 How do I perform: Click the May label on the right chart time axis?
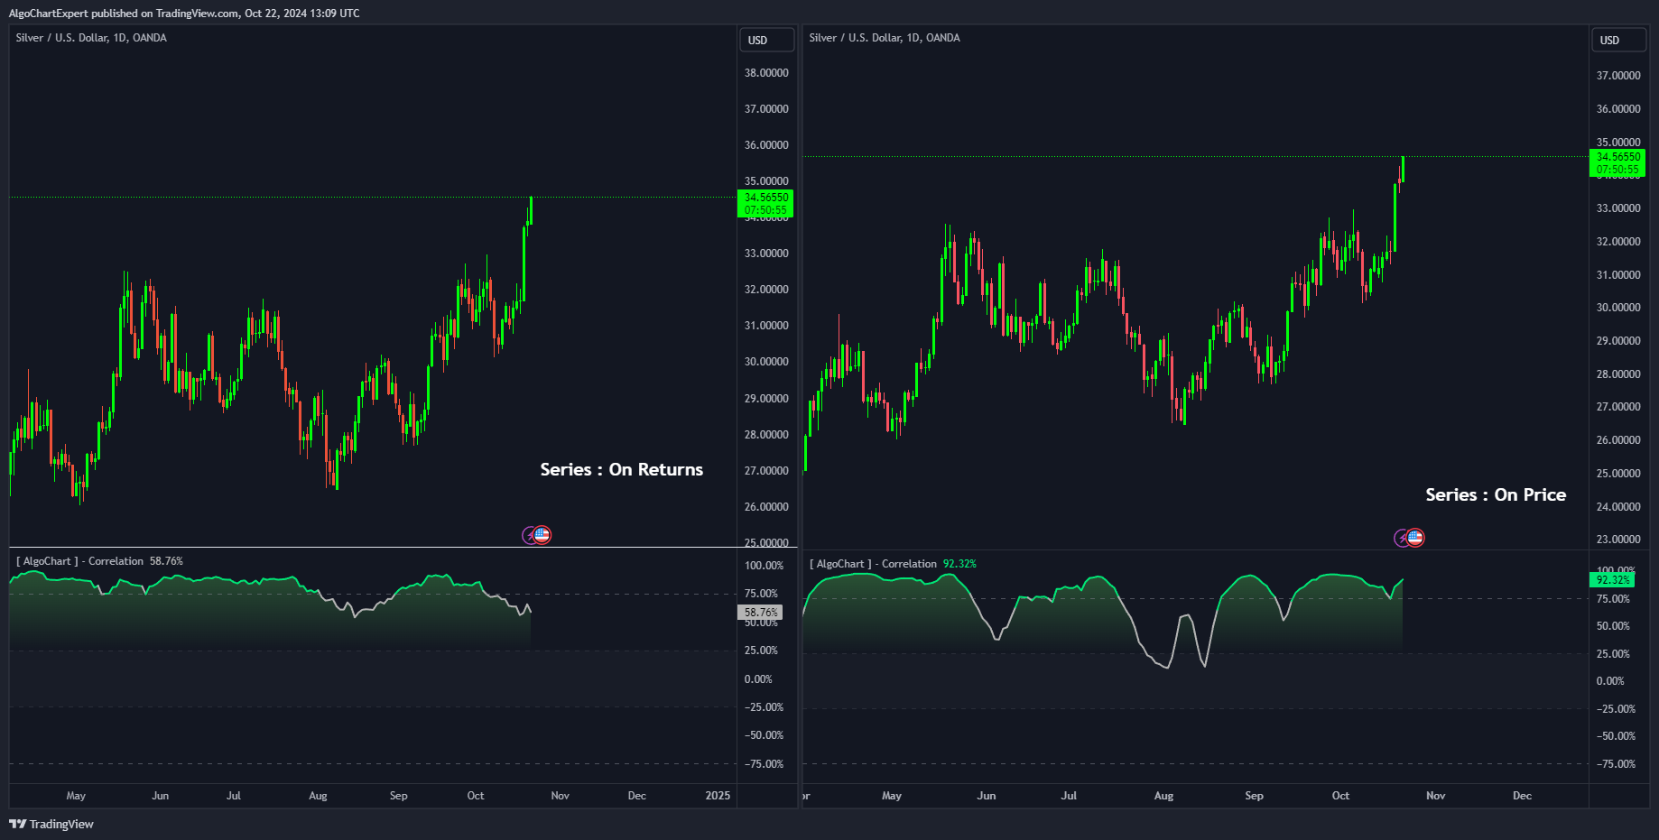[x=891, y=796]
